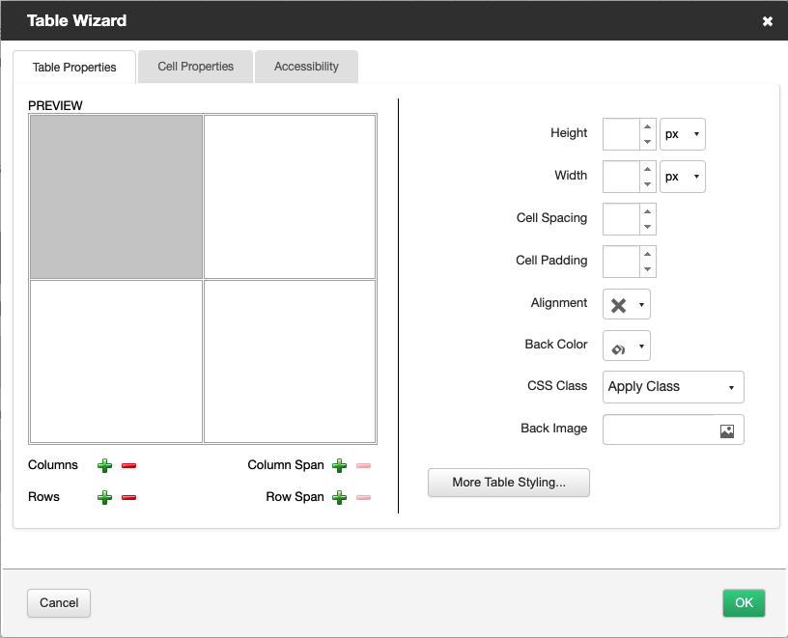Open the Height unit px dropdown
This screenshot has width=788, height=638.
click(x=682, y=133)
